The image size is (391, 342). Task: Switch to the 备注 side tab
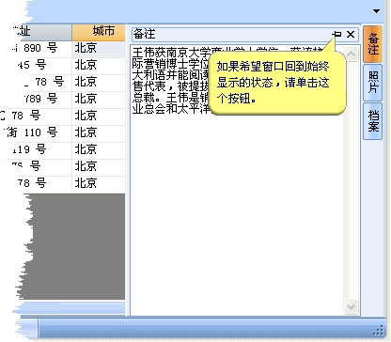pos(373,44)
